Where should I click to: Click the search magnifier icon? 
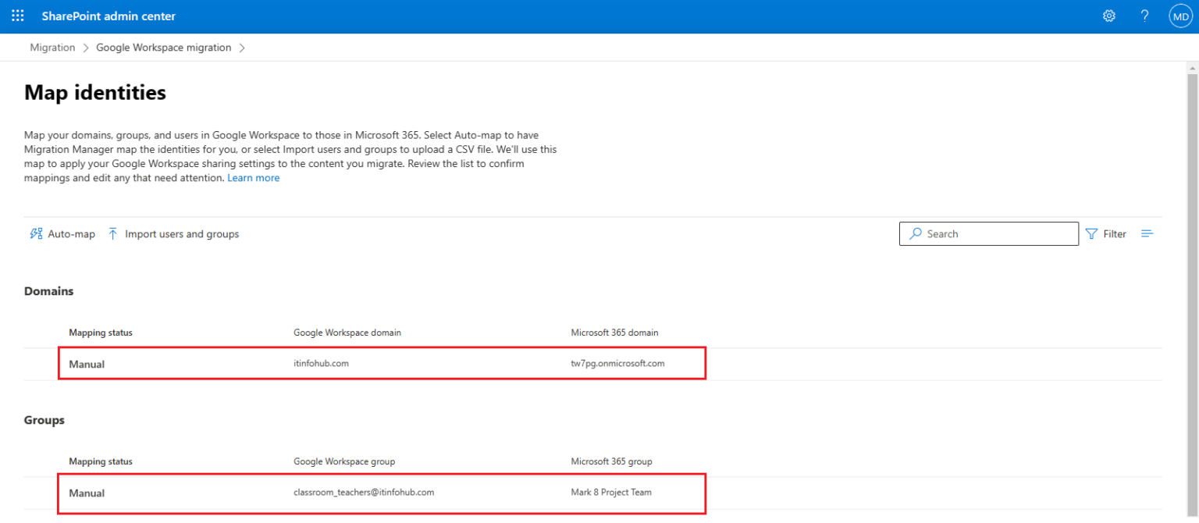pos(915,233)
